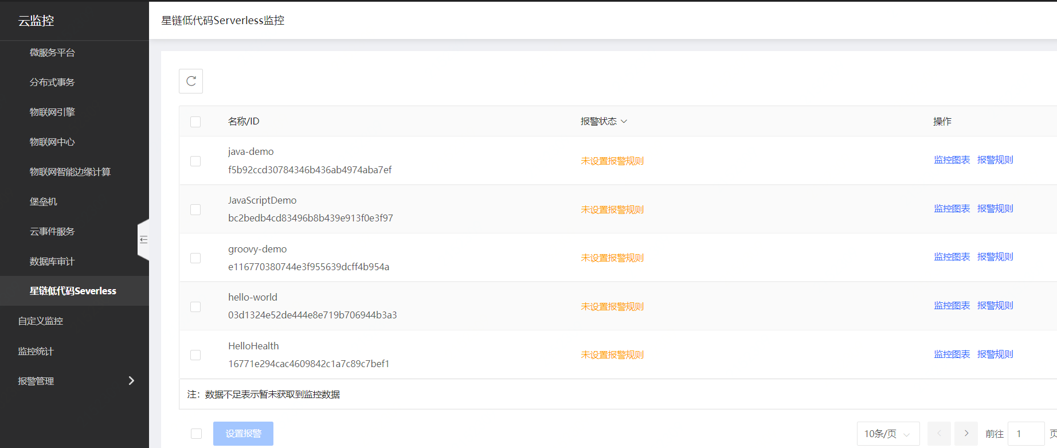Click ID 16771e294cac4609842c1a7c89c7bef1
The height and width of the screenshot is (448, 1057).
click(x=309, y=364)
